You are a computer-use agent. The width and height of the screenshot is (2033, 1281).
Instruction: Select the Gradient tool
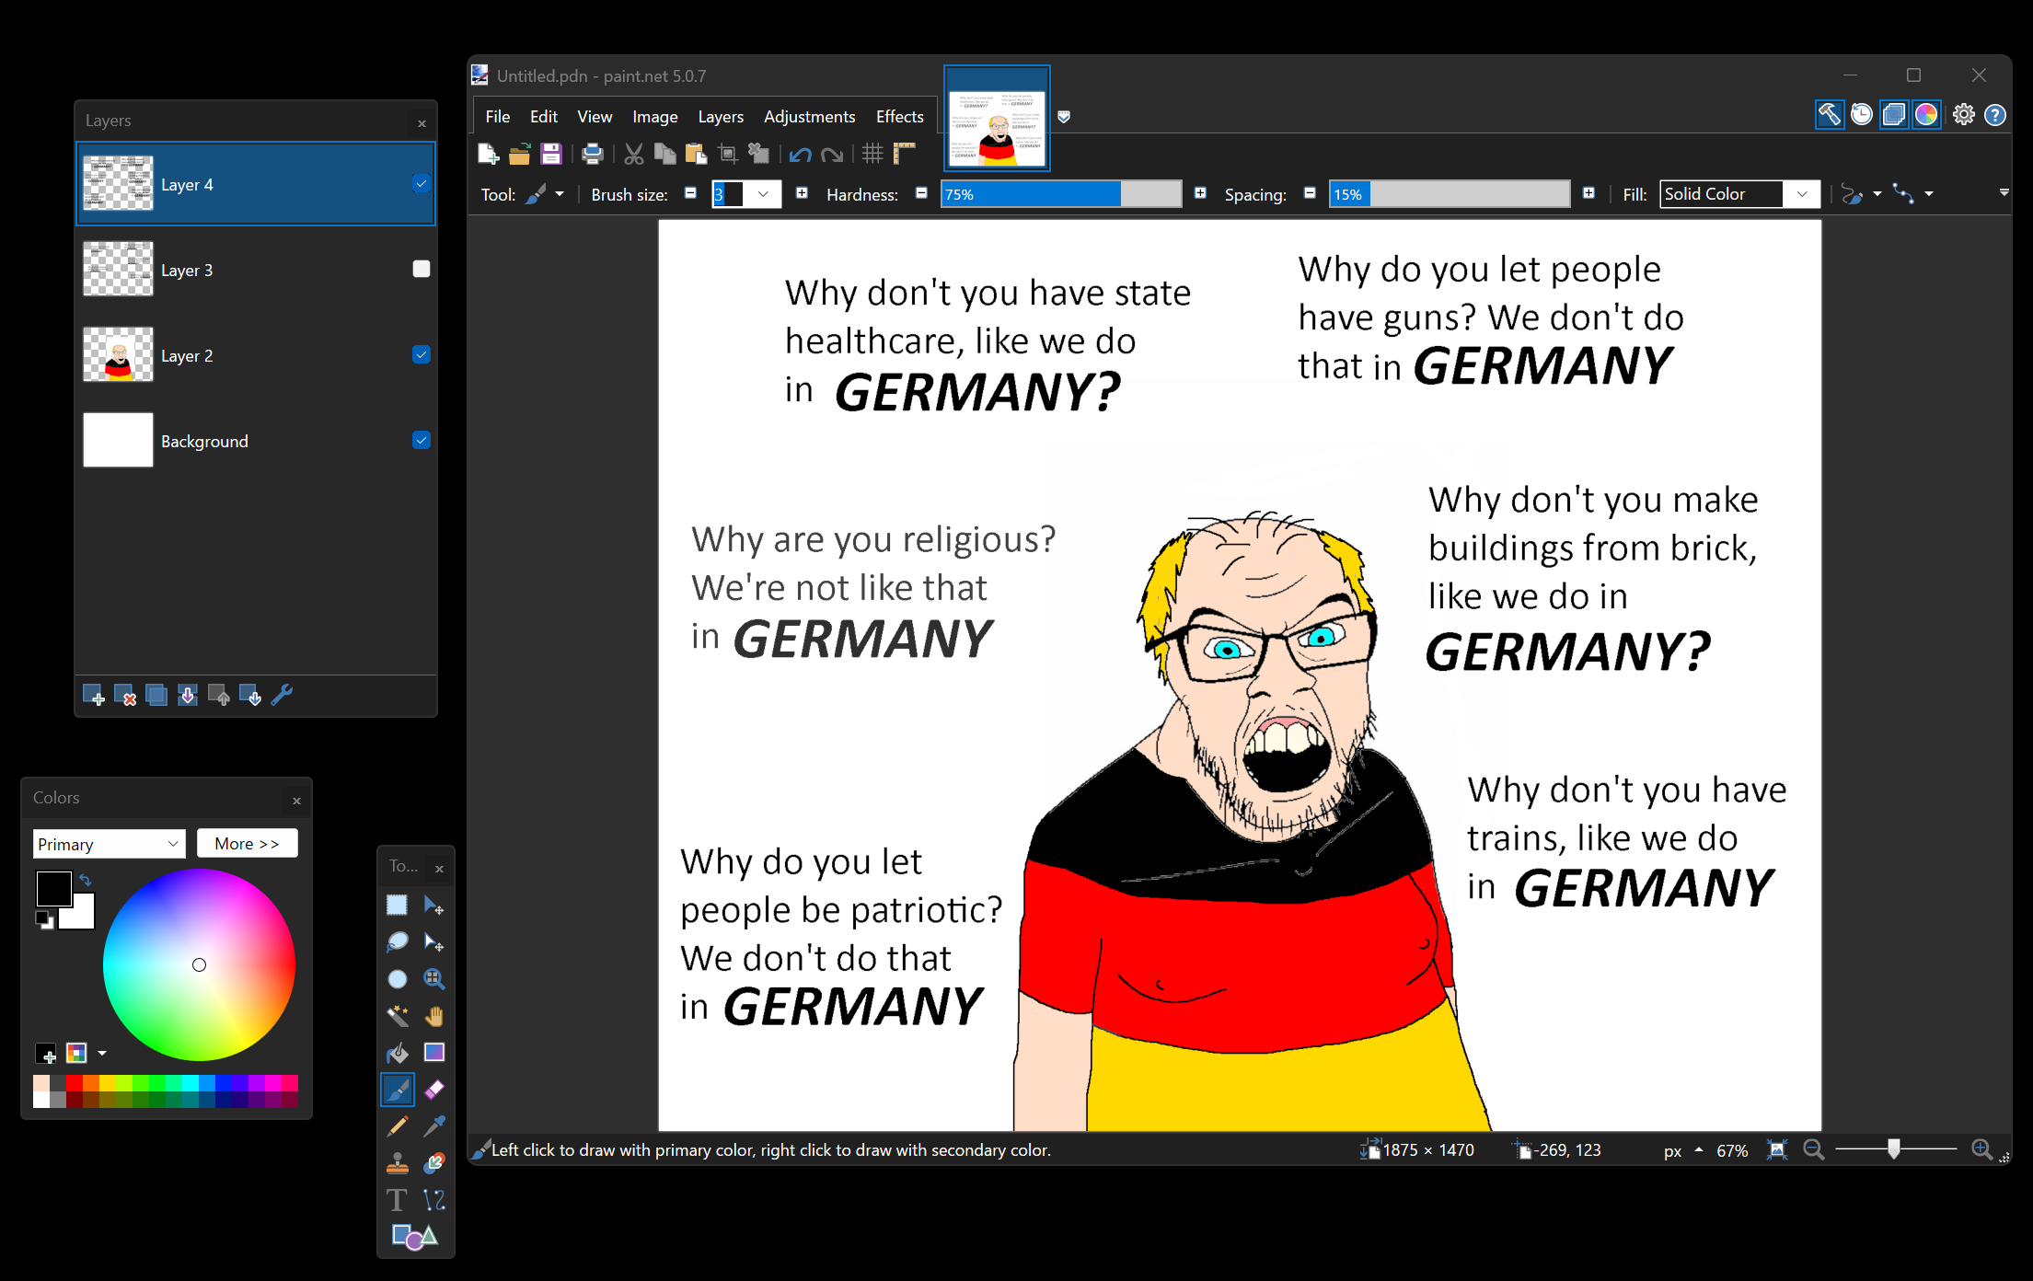click(x=434, y=1053)
